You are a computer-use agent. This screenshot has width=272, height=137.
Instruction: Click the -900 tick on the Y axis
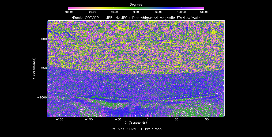42,39
